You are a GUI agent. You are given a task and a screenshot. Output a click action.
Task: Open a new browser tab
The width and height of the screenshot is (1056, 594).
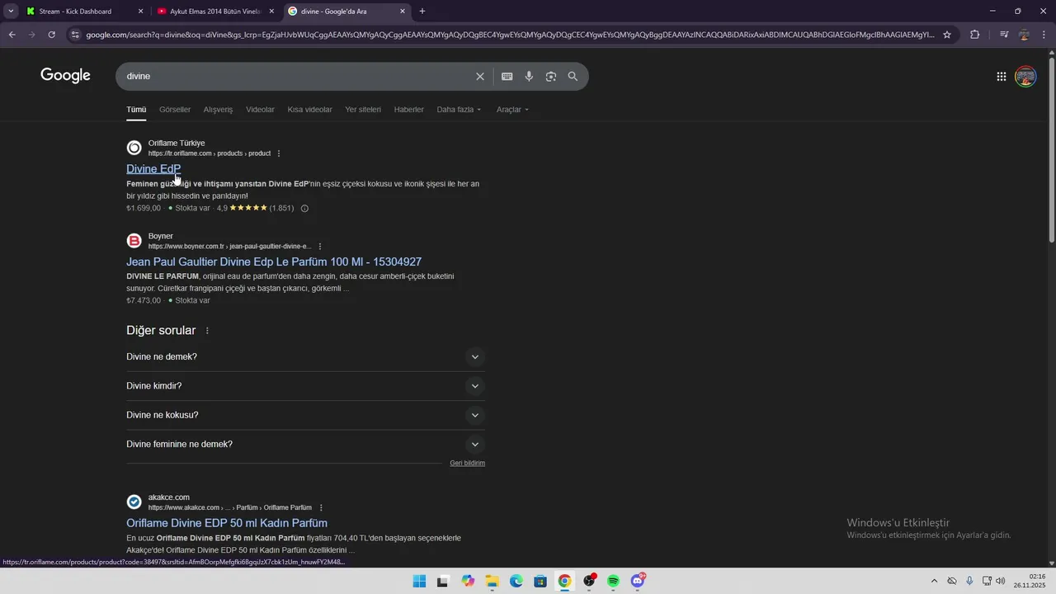coord(422,12)
